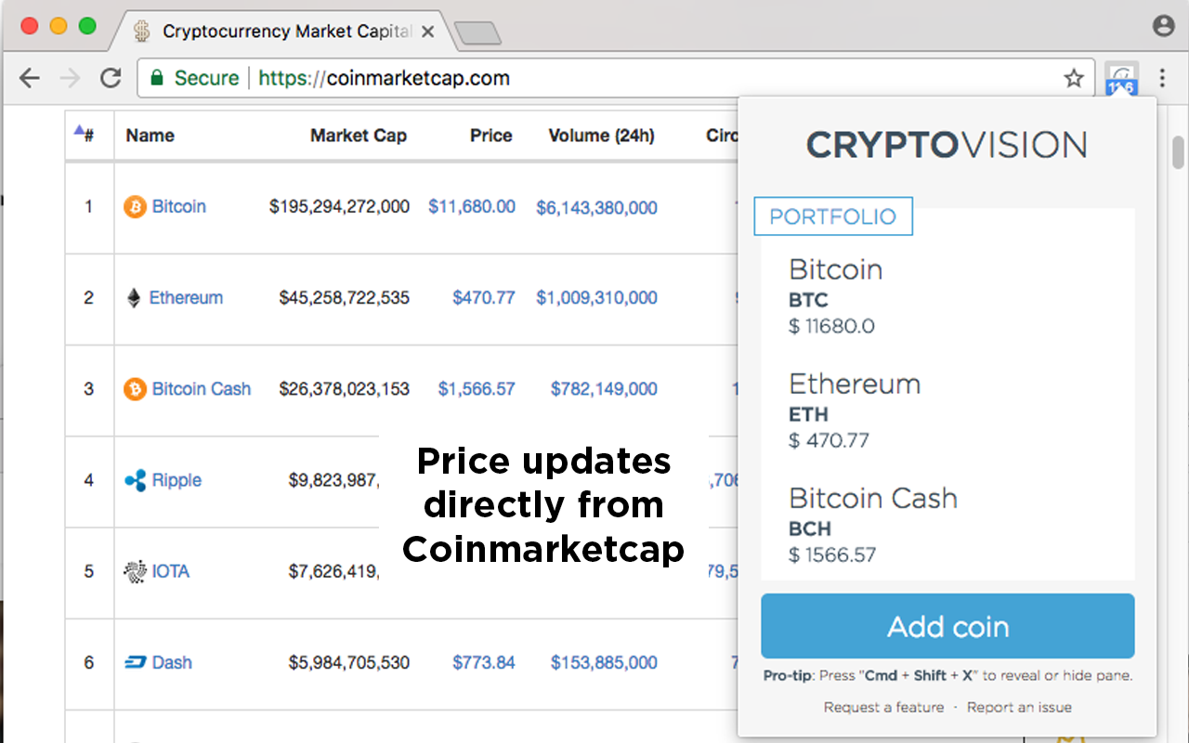Screen dimensions: 1189x743
Task: Click Ethereum price $470.77 in table
Action: [484, 298]
